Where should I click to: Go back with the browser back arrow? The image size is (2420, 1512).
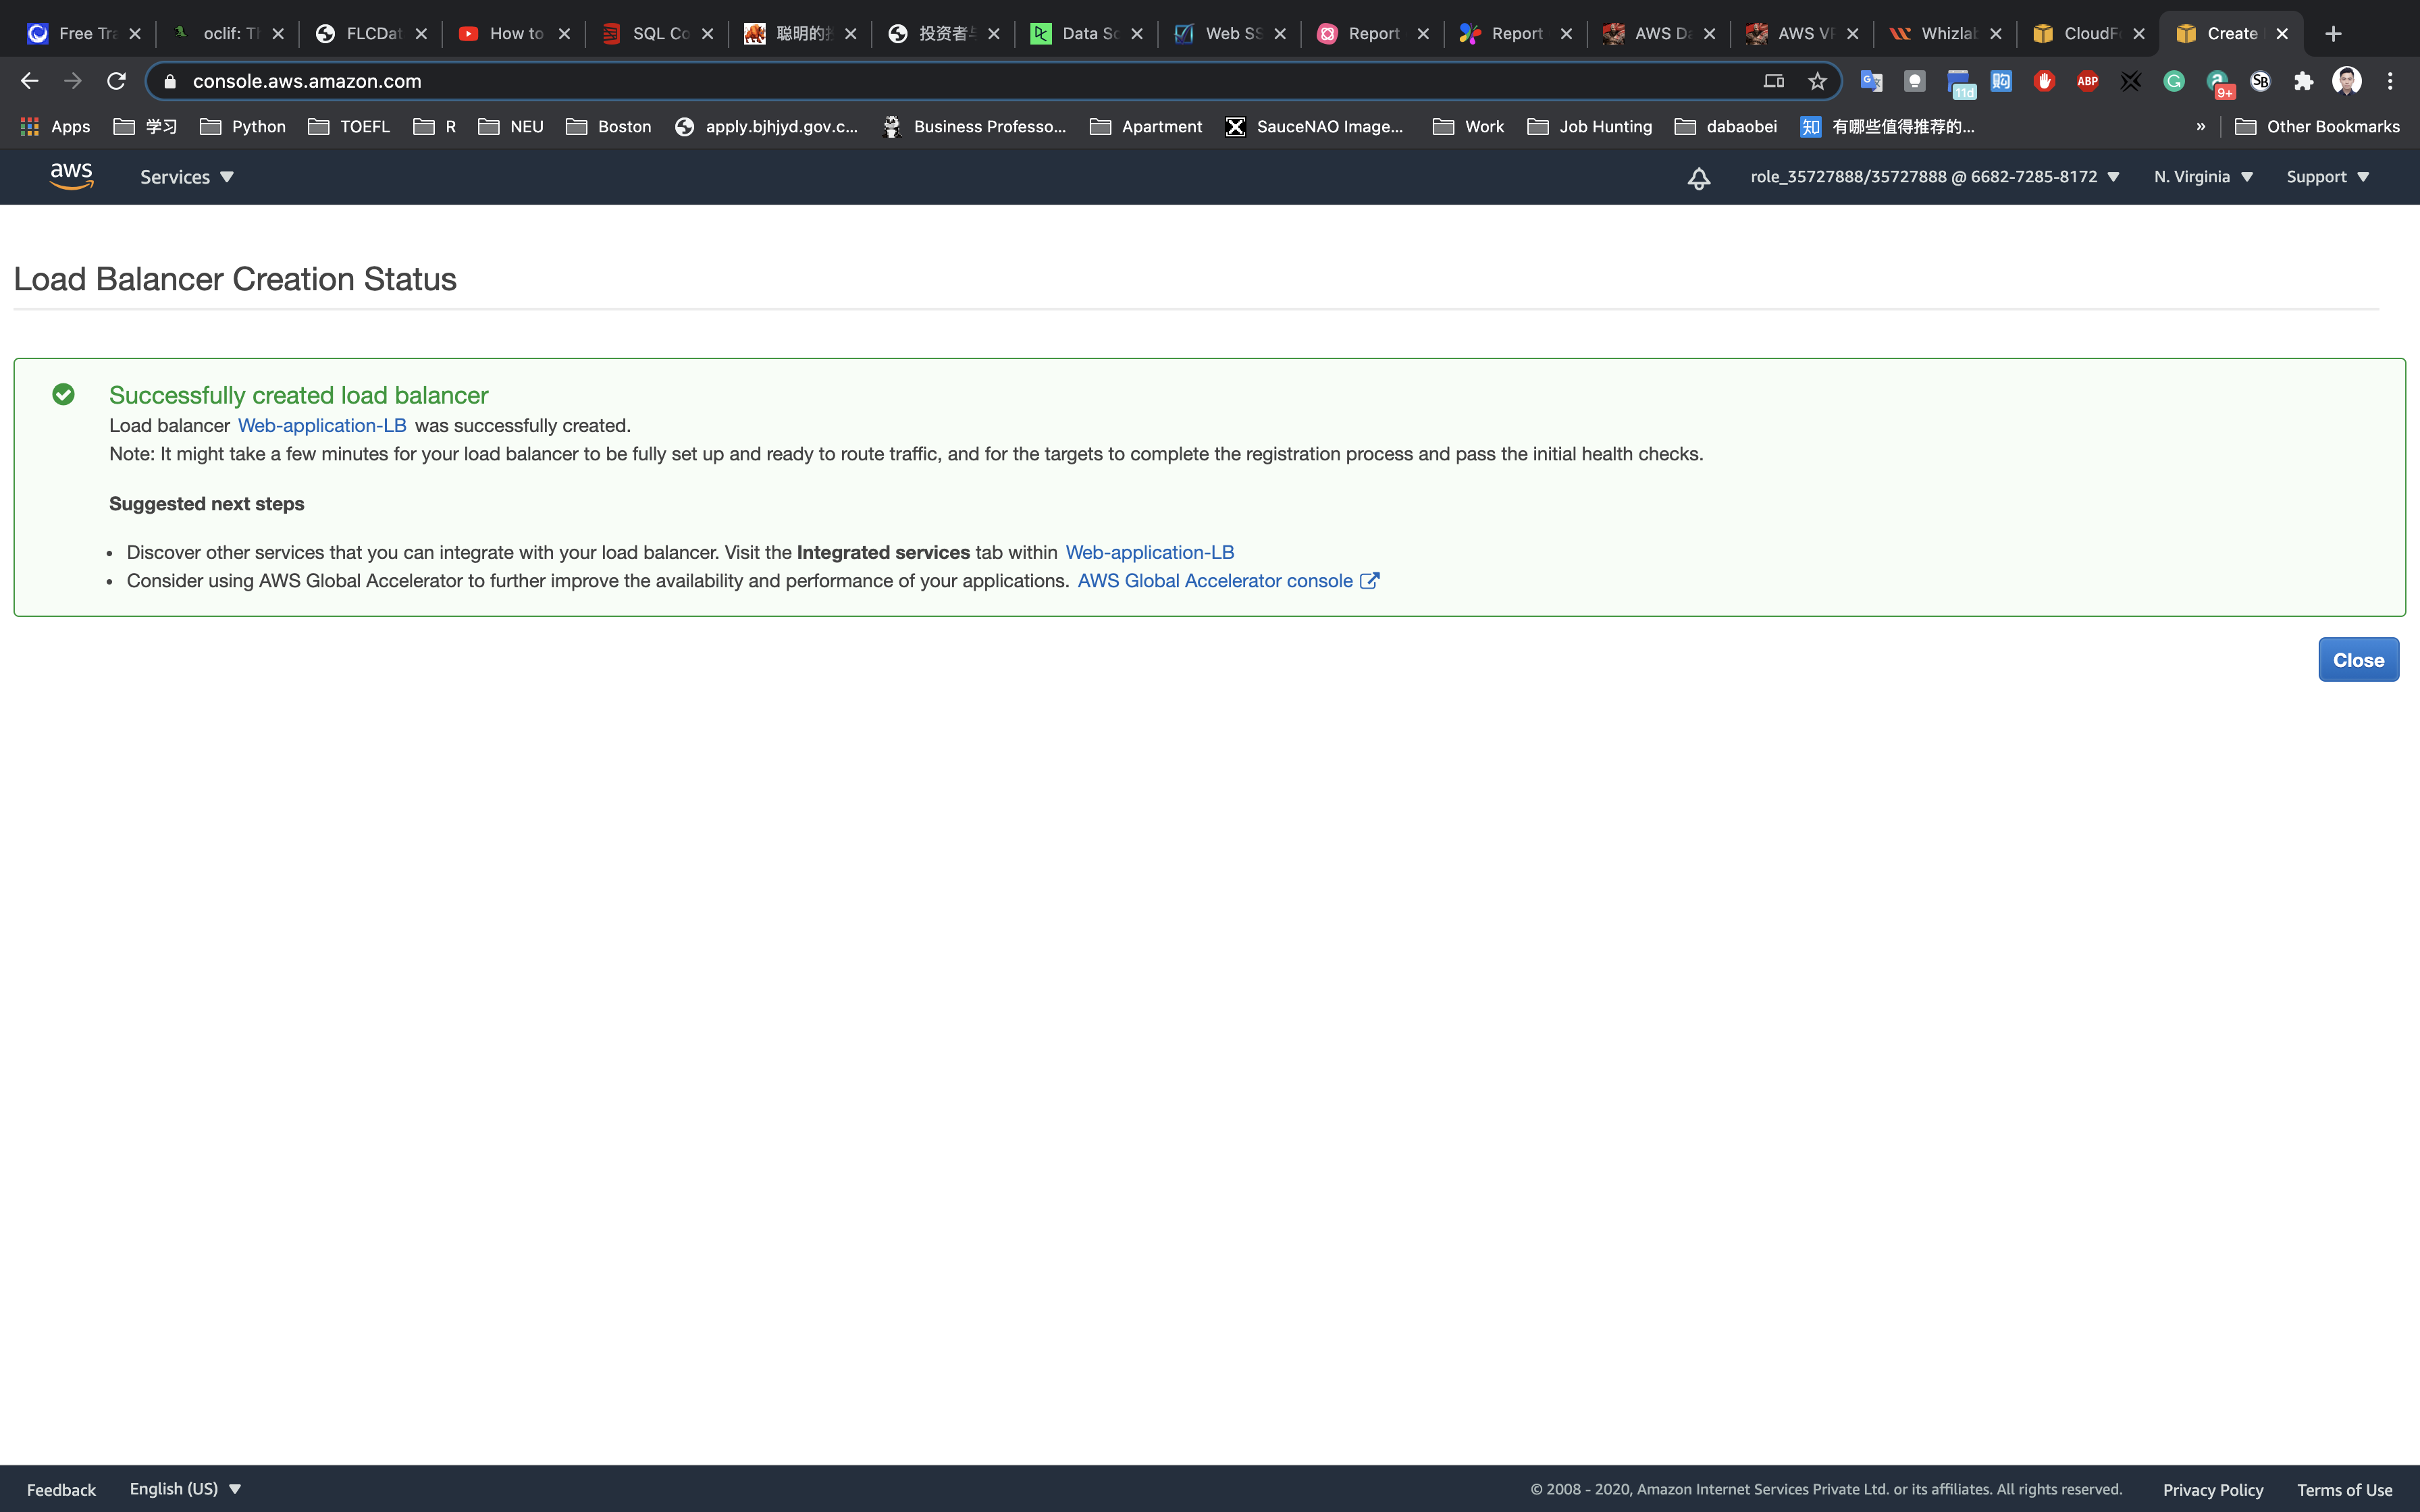point(29,81)
